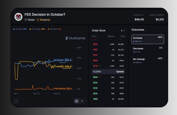This screenshot has height=115, width=177.
Task: Open the Rules link
Action: [30, 20]
